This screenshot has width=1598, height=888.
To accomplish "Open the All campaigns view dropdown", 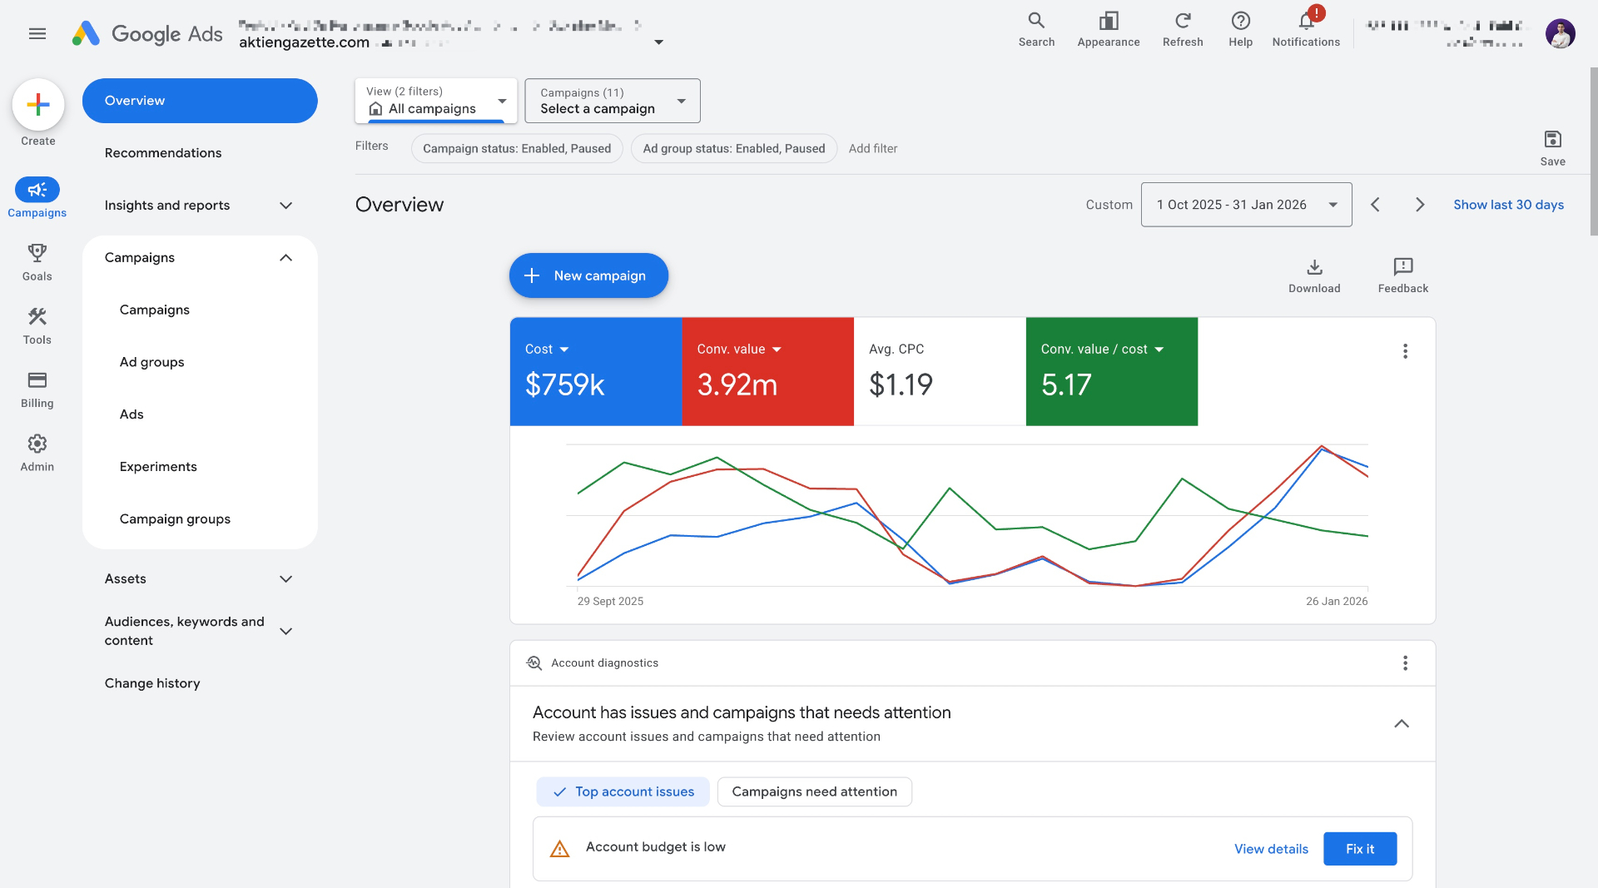I will [x=436, y=101].
